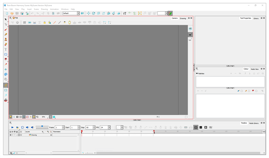This screenshot has width=269, height=158.
Task: Select the Contour Editor tool
Action: point(6,24)
